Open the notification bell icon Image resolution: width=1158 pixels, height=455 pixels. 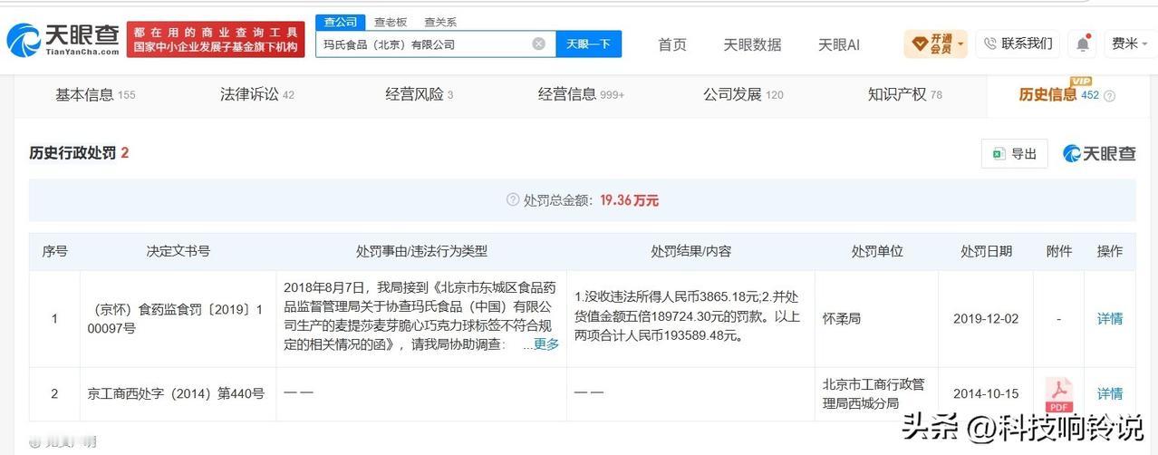(1082, 44)
